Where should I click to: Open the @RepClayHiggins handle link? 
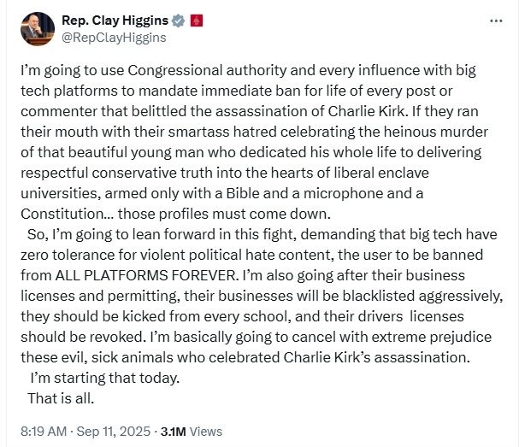click(114, 38)
